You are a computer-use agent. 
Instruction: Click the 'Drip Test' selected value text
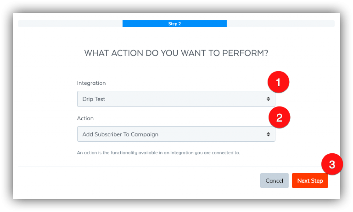tap(94, 99)
